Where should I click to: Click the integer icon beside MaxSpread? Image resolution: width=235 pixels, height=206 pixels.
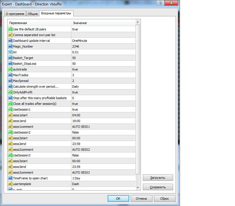pyautogui.click(x=10, y=81)
